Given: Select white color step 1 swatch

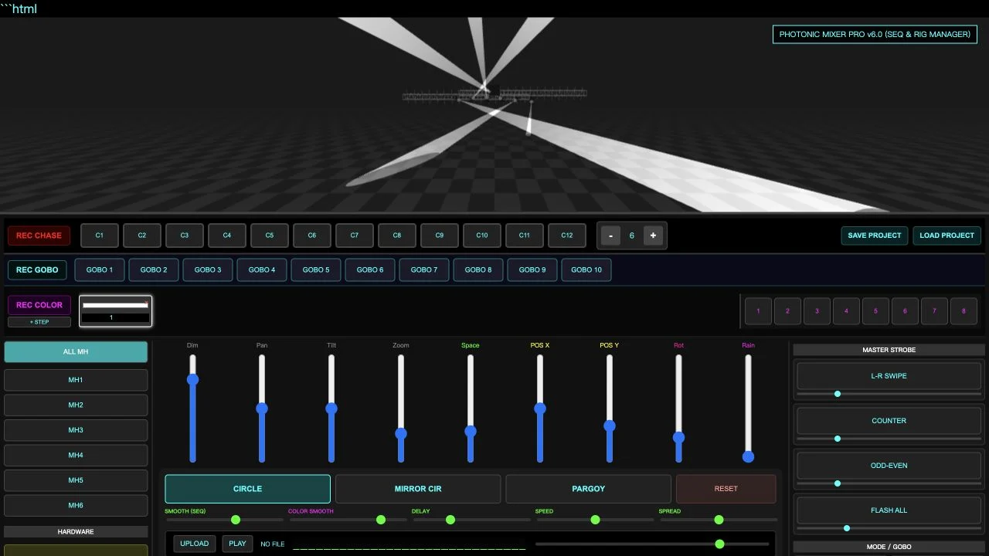Looking at the screenshot, I should (115, 311).
